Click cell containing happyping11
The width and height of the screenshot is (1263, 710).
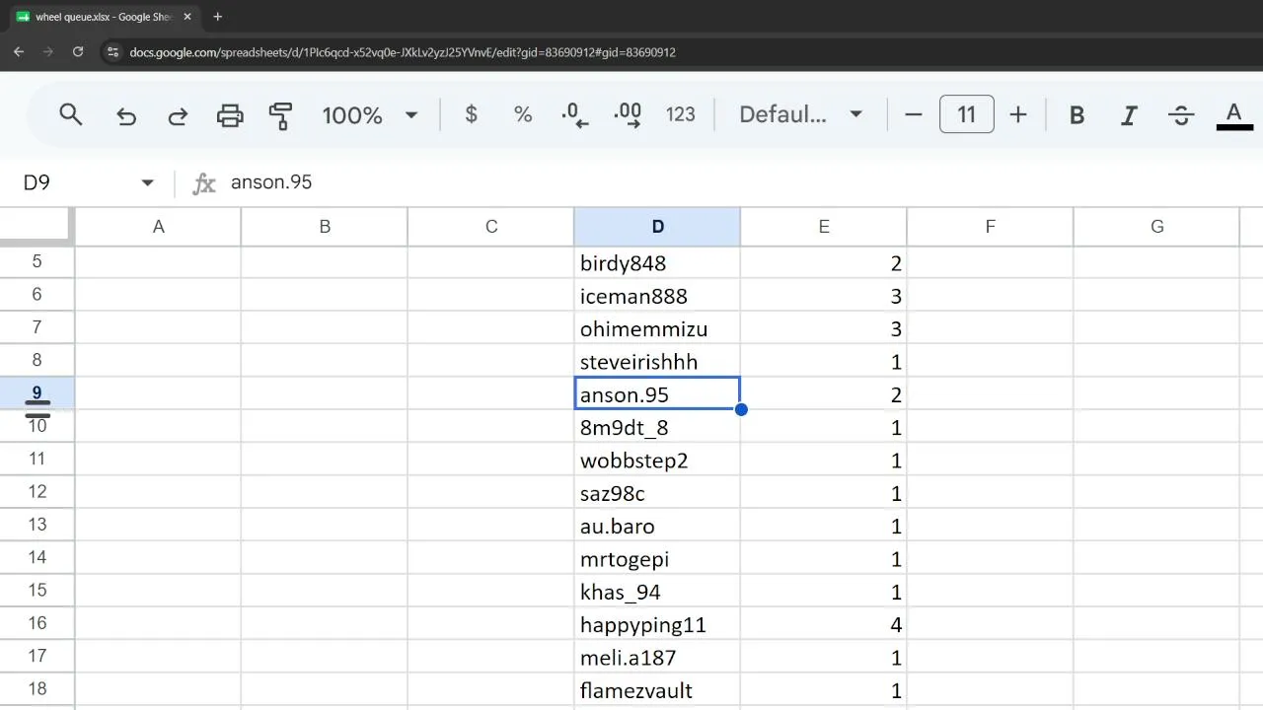coord(657,624)
